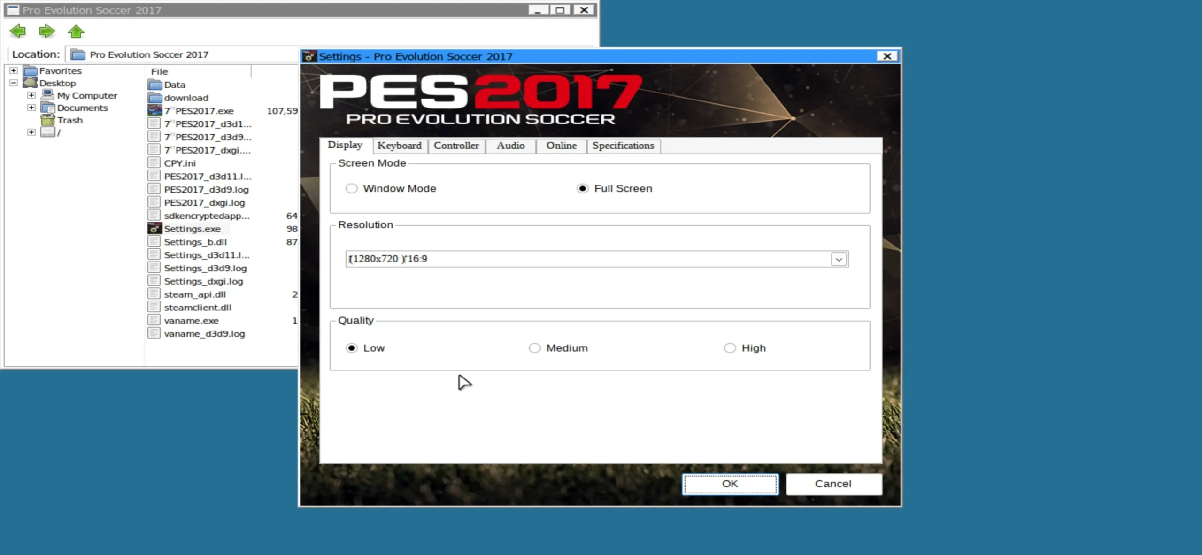The height and width of the screenshot is (555, 1202).
Task: Expand the root / tree node
Action: pyautogui.click(x=31, y=132)
